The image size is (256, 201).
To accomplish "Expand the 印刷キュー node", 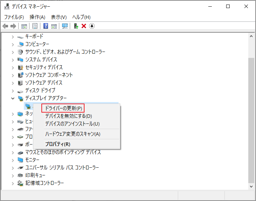I will (13, 175).
